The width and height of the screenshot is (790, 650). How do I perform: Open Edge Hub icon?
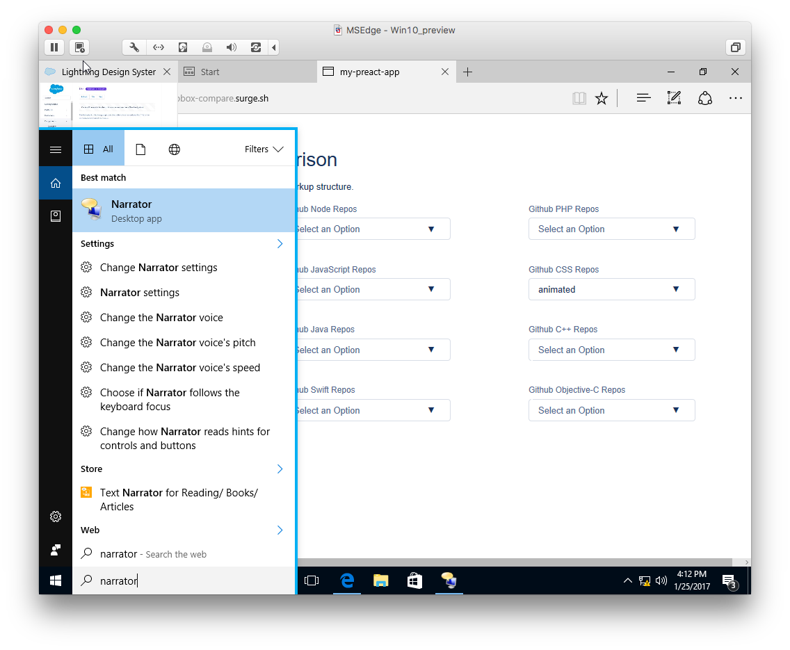pos(643,98)
